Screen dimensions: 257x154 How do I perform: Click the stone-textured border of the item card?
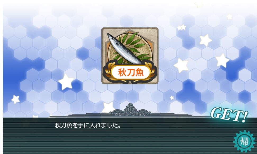(x=130, y=56)
